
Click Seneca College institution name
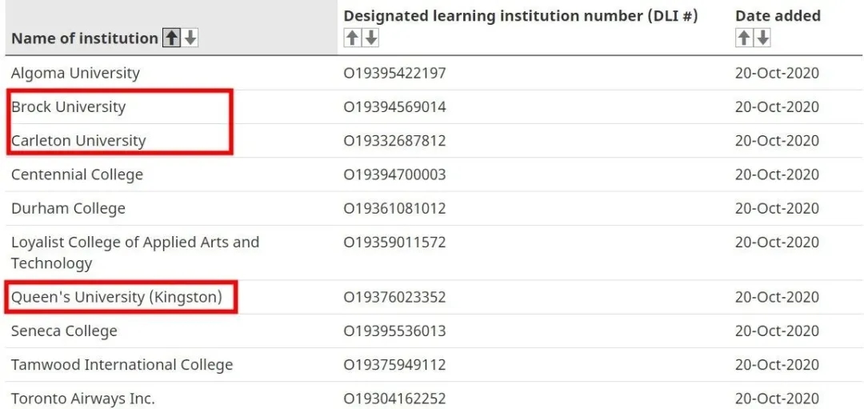[x=64, y=331]
